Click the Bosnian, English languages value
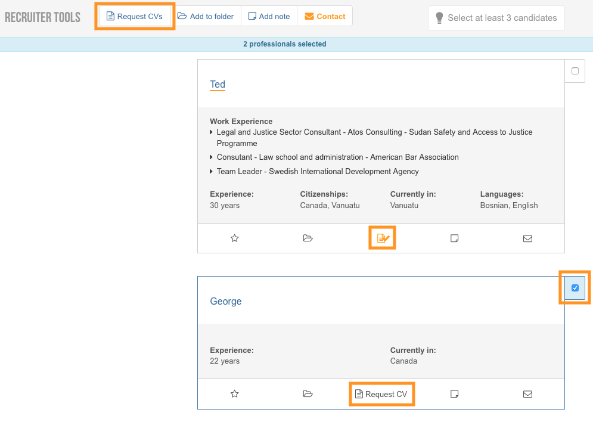 tap(508, 205)
